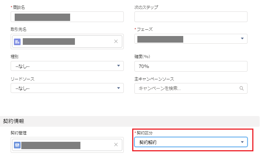Click the フェーズ dropdown arrow

pyautogui.click(x=242, y=39)
